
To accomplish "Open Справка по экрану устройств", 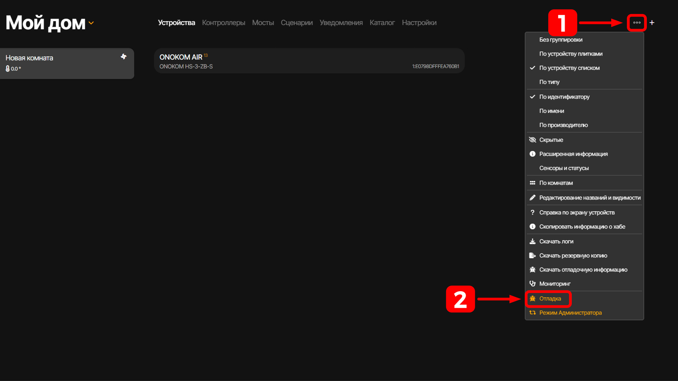I will pyautogui.click(x=577, y=213).
